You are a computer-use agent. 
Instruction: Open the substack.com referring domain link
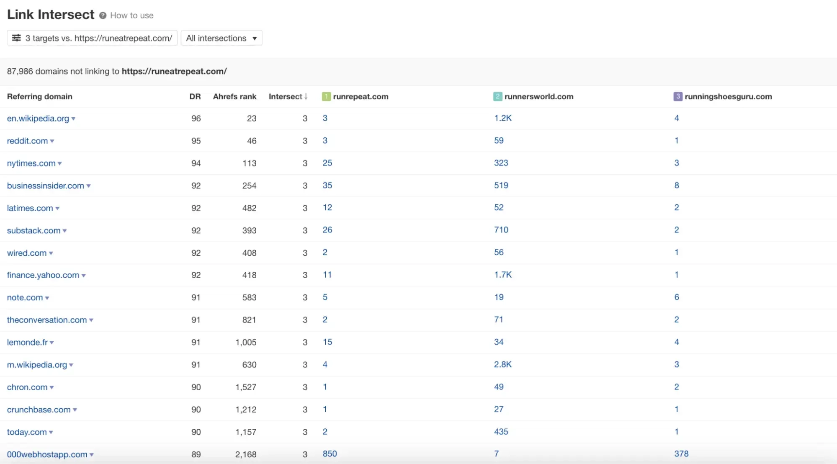pyautogui.click(x=33, y=231)
